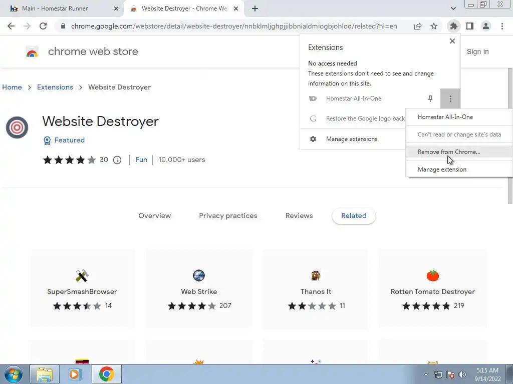Click the Action Center flag tray icon
Screen dimensions: 513x384
click(450, 374)
